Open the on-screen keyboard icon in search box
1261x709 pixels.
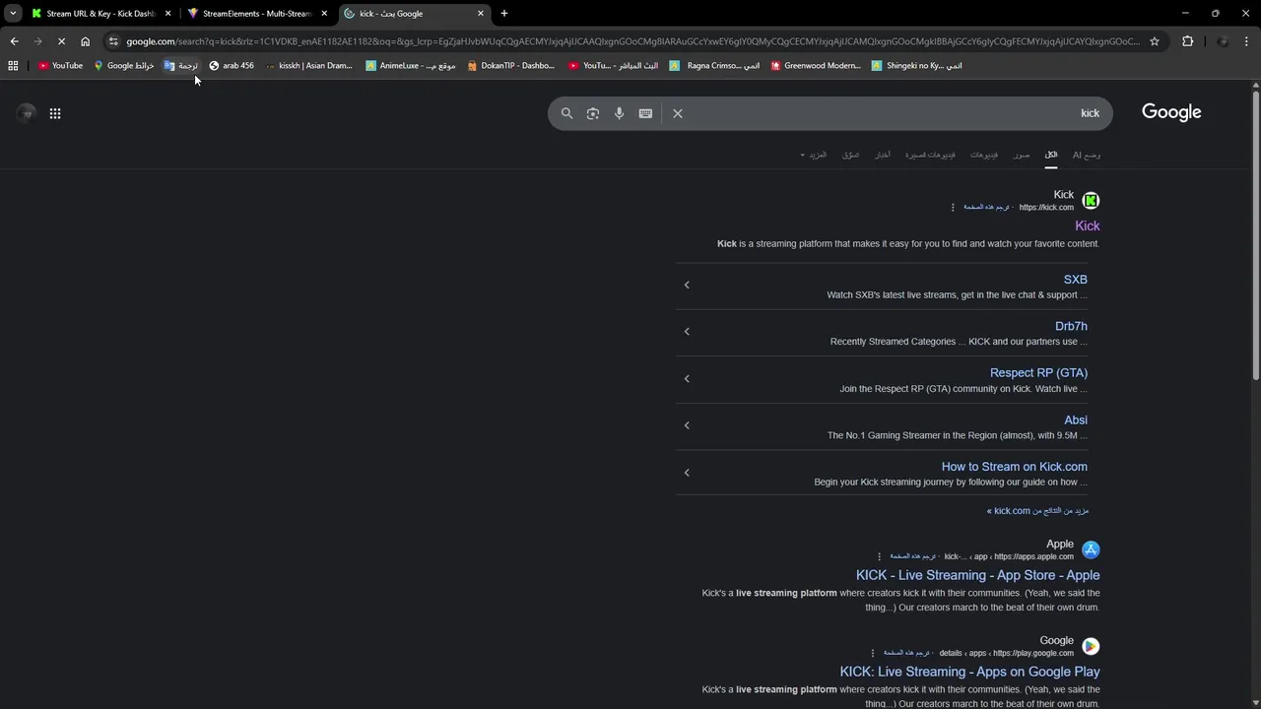(645, 113)
